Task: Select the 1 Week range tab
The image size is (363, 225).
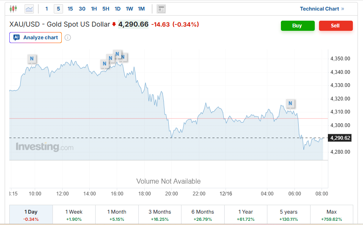Action: (x=74, y=214)
